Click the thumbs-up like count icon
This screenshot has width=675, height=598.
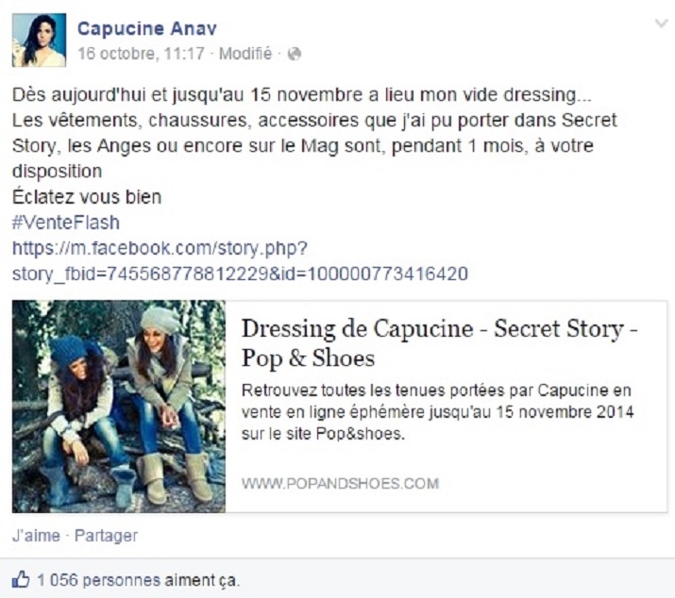tap(21, 579)
